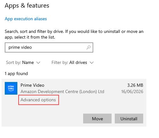This screenshot has width=159, height=138.
Task: Click the 1 app found text
Action: (x=16, y=74)
